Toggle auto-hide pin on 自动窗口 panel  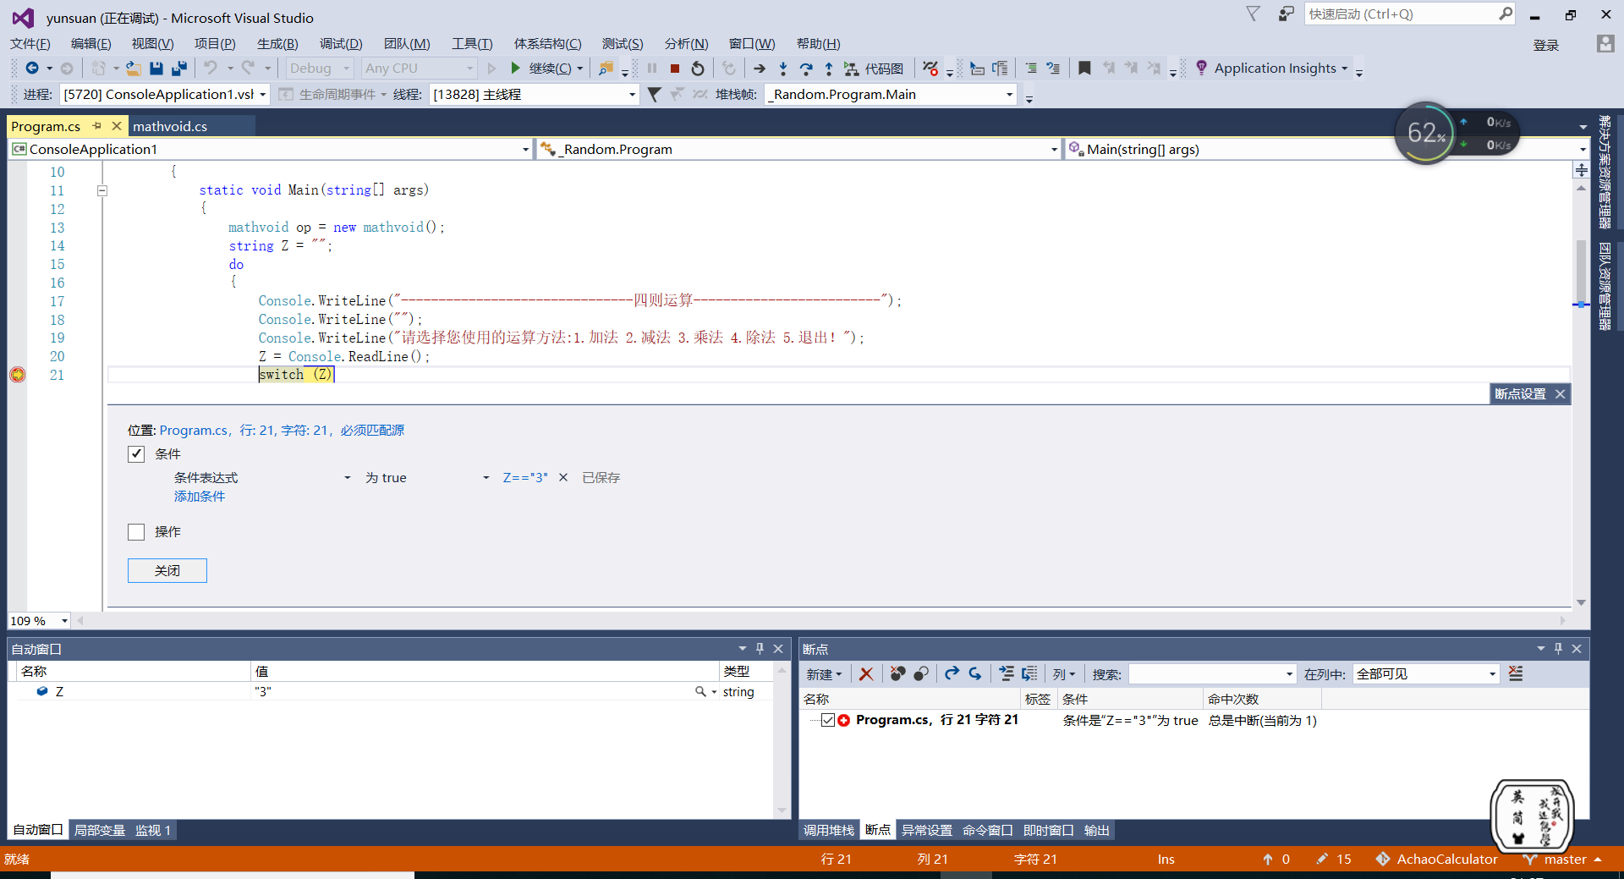(x=760, y=649)
